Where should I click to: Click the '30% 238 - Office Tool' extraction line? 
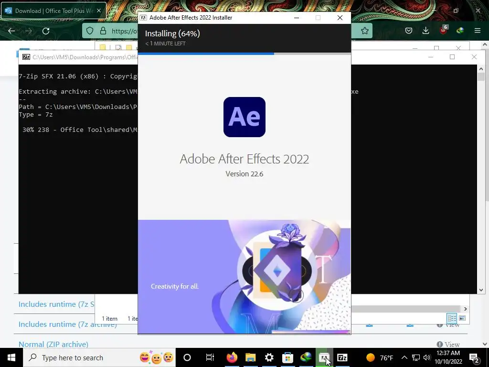[80, 130]
